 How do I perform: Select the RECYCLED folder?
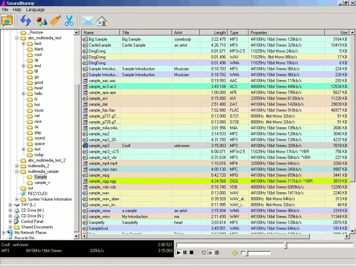tap(38, 194)
